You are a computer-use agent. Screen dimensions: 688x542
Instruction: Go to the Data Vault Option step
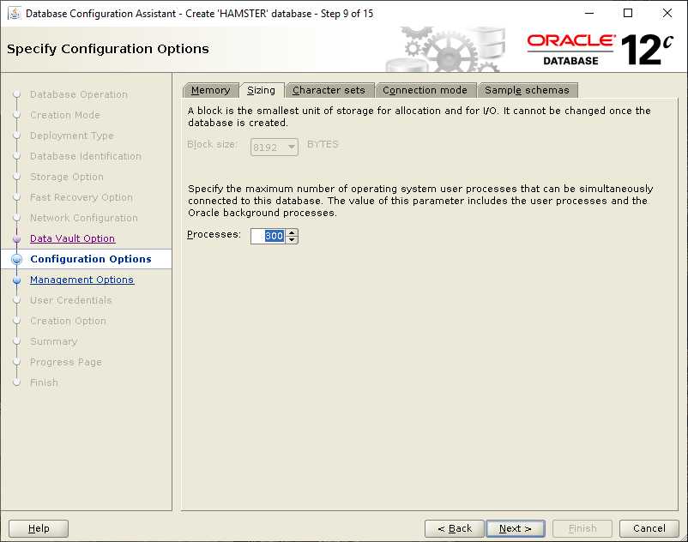72,238
